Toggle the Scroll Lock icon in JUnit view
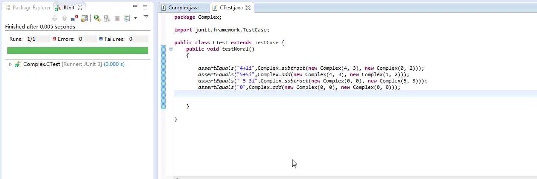This screenshot has width=537, height=179. tap(85, 18)
